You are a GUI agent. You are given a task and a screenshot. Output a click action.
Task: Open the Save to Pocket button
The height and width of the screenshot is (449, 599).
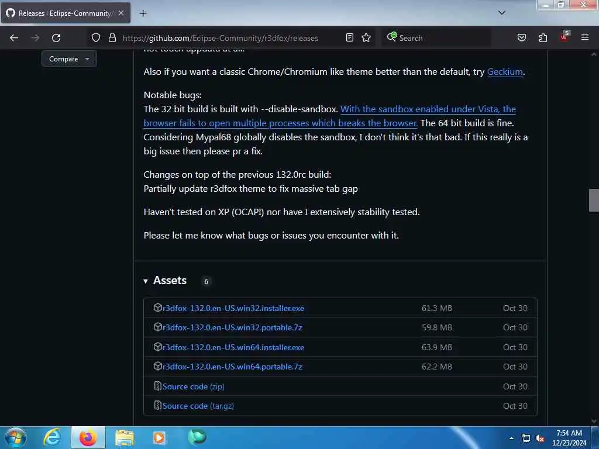(522, 37)
